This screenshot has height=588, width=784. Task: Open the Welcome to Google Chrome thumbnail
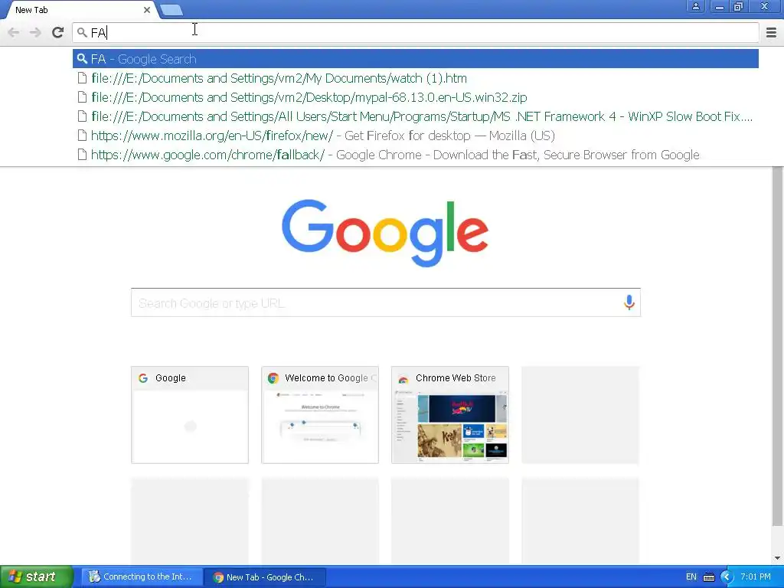click(320, 415)
